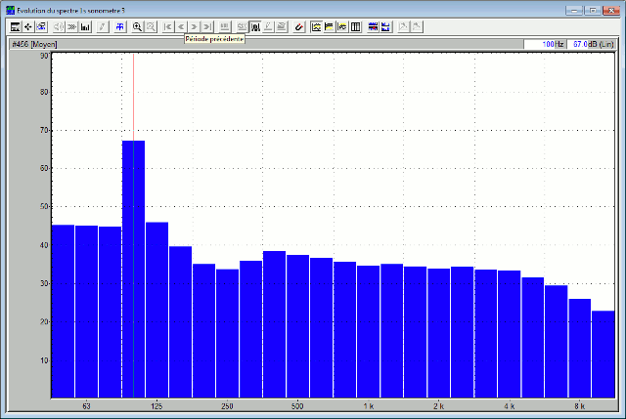Toggle the pressed yellow curve graph button

click(x=316, y=26)
